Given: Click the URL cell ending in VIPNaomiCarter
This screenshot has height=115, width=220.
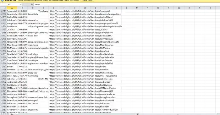Looking at the screenshot, I should coord(82,88).
